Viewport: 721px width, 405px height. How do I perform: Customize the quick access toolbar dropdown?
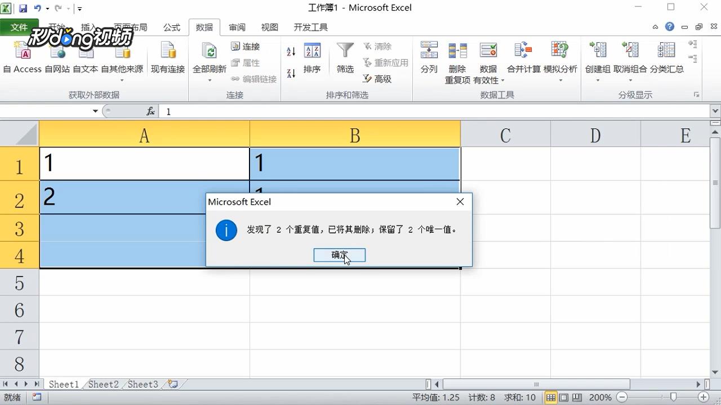[x=79, y=9]
